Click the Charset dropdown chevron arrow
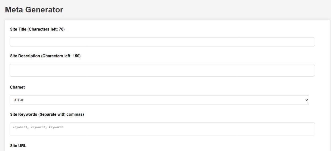Image resolution: width=331 pixels, height=151 pixels. point(307,100)
